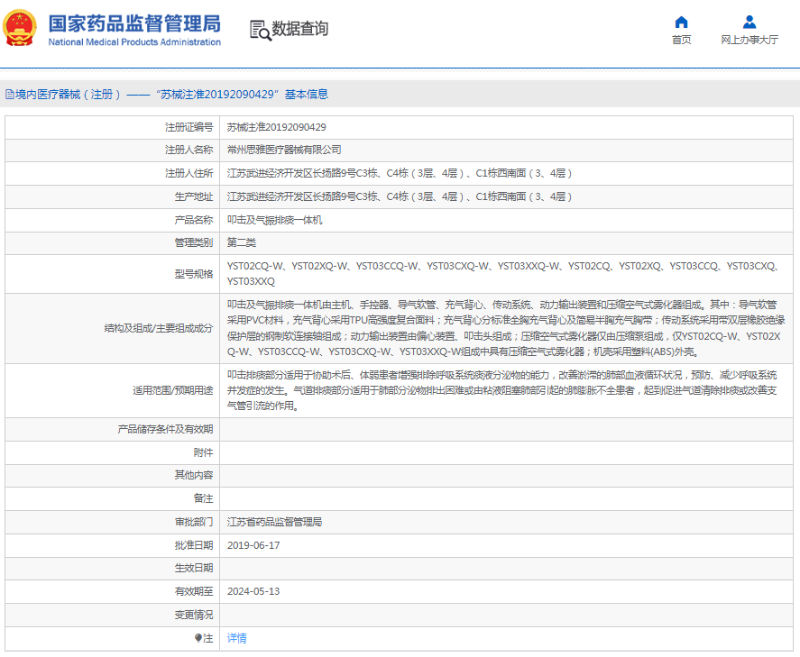The width and height of the screenshot is (800, 657).
Task: Click the 数据查询 magnifier document icon
Action: [x=261, y=30]
